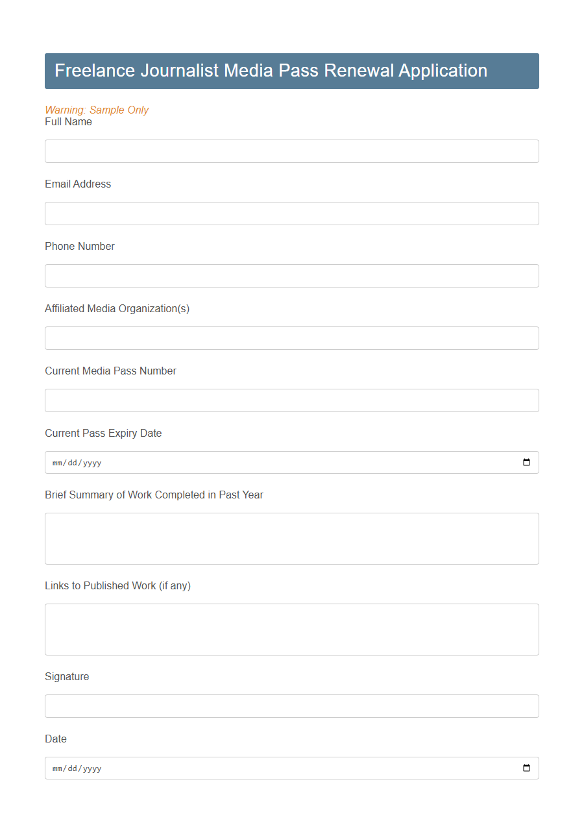Select the Signature input field

(x=291, y=706)
